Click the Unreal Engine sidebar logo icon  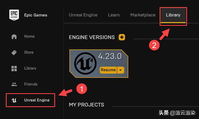point(14,100)
